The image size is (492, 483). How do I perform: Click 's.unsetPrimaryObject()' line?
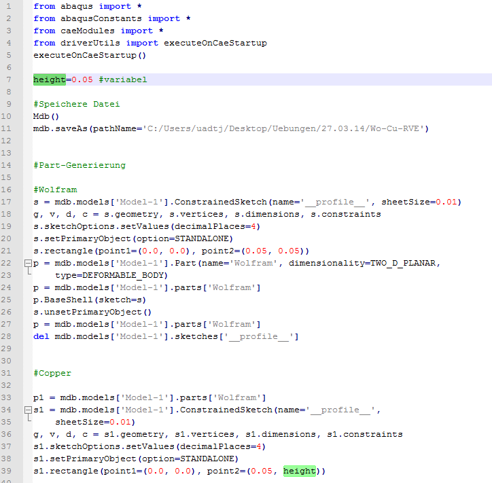point(92,312)
